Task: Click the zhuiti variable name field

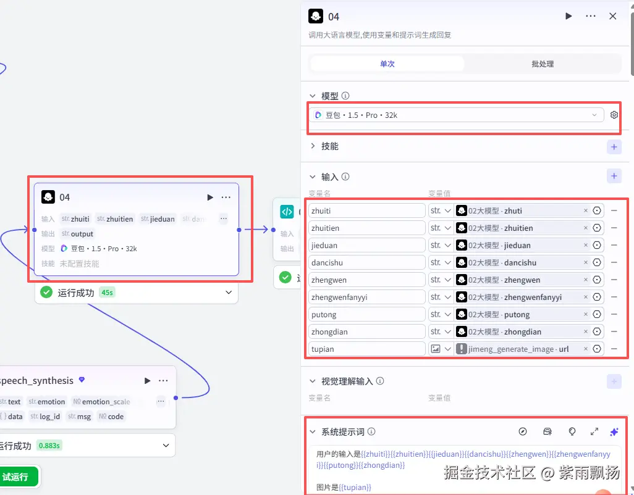Action: (x=366, y=210)
